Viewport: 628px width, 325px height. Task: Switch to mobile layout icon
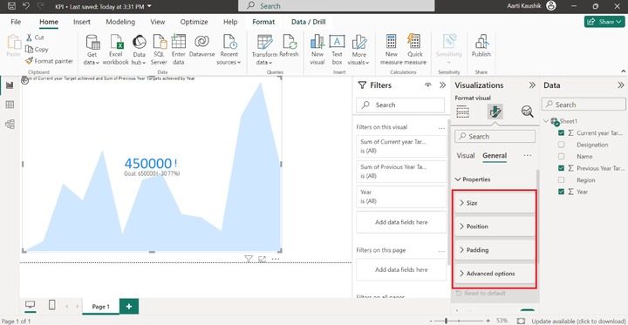52,305
